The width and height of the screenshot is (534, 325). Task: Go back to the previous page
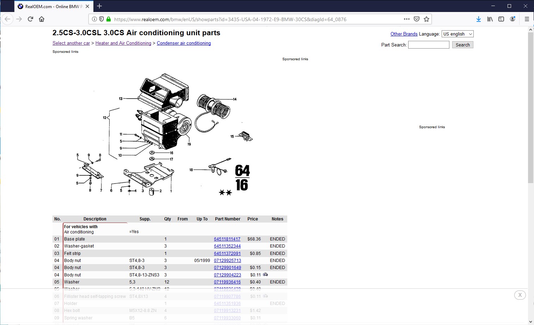(x=8, y=19)
